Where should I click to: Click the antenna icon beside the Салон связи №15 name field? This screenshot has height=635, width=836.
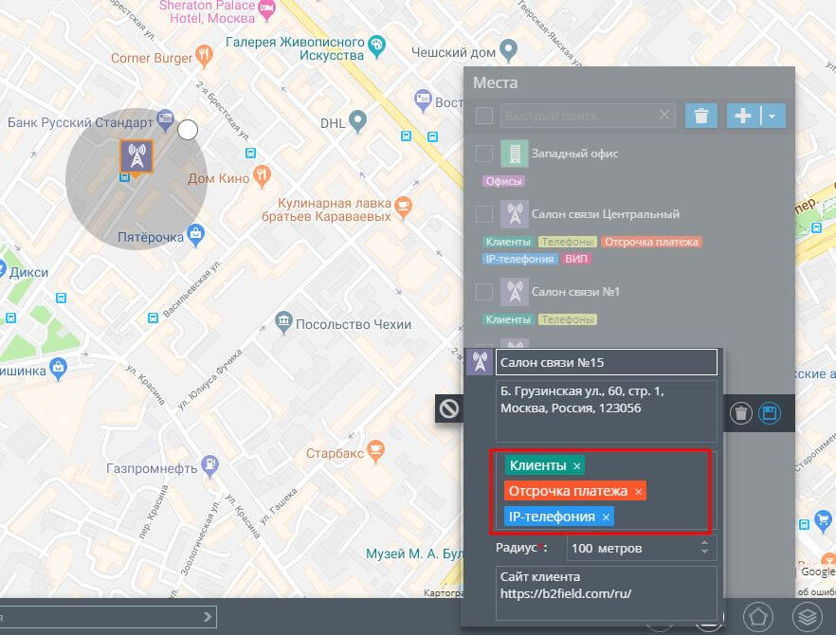tap(480, 362)
